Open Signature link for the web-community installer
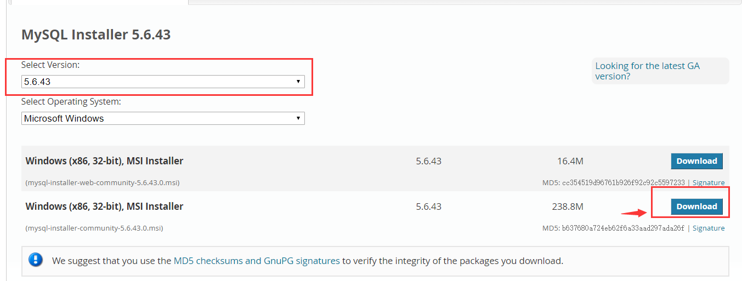 (709, 182)
